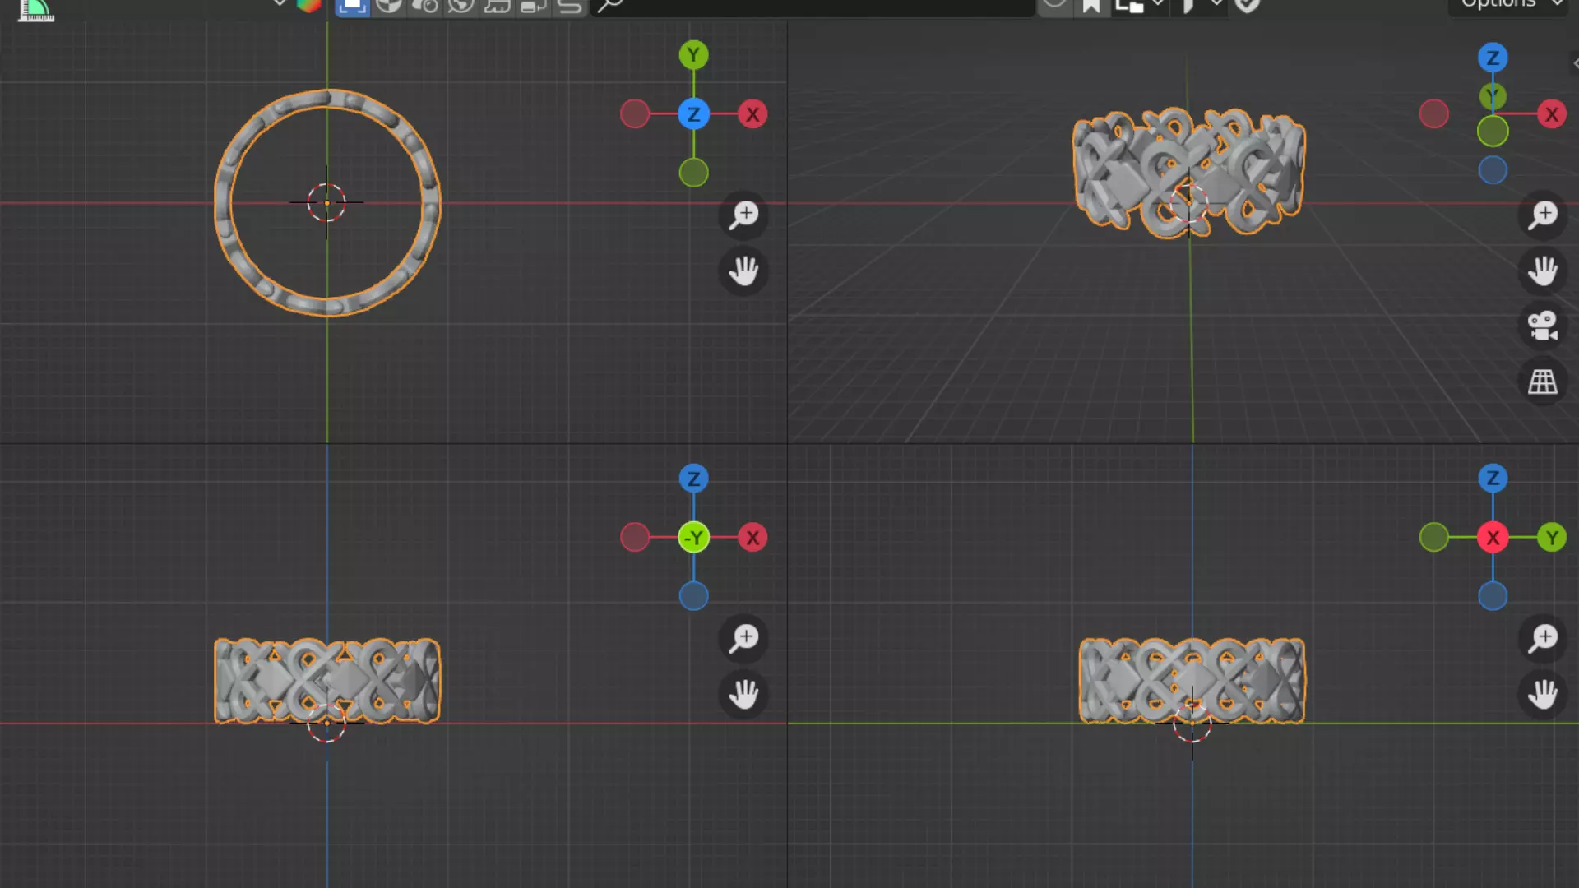Click the header search field
Screen dimensions: 1579x888
tap(813, 7)
